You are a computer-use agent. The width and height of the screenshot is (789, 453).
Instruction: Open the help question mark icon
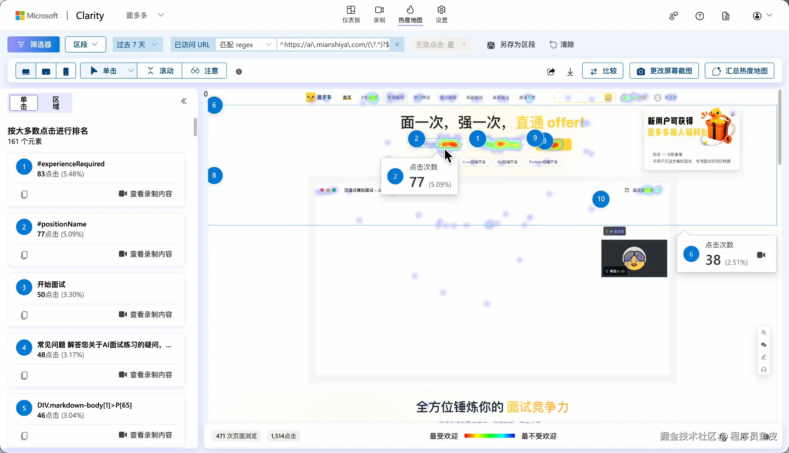[x=700, y=16]
